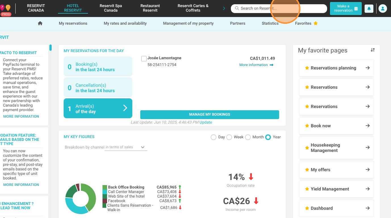The width and height of the screenshot is (391, 218).
Task: Click the Back Office Booking green legend swatch
Action: 105,187
